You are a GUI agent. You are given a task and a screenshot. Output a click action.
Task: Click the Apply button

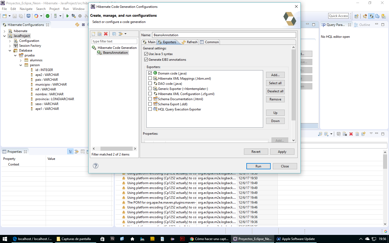click(282, 152)
